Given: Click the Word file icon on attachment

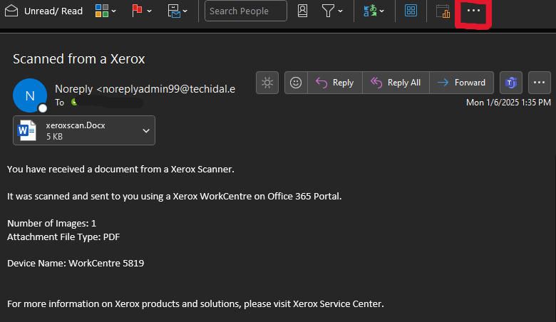Looking at the screenshot, I should click(27, 130).
